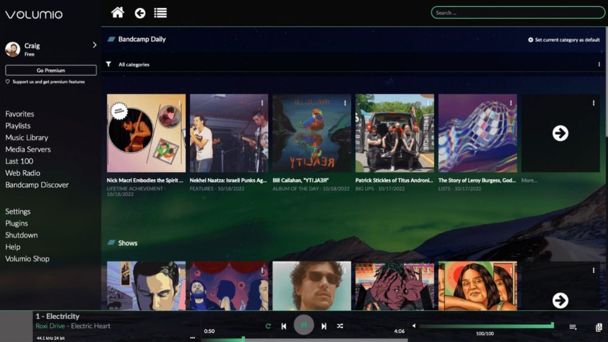608x342 pixels.
Task: Open Last 100
Action: coord(19,161)
